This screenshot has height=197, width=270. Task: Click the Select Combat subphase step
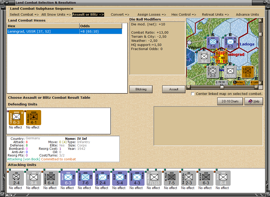click(24, 15)
